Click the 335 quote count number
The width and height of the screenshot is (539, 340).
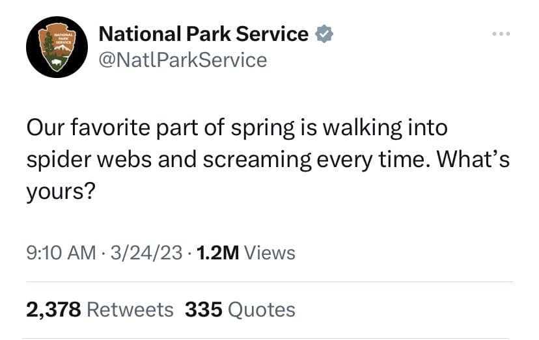[x=202, y=309]
